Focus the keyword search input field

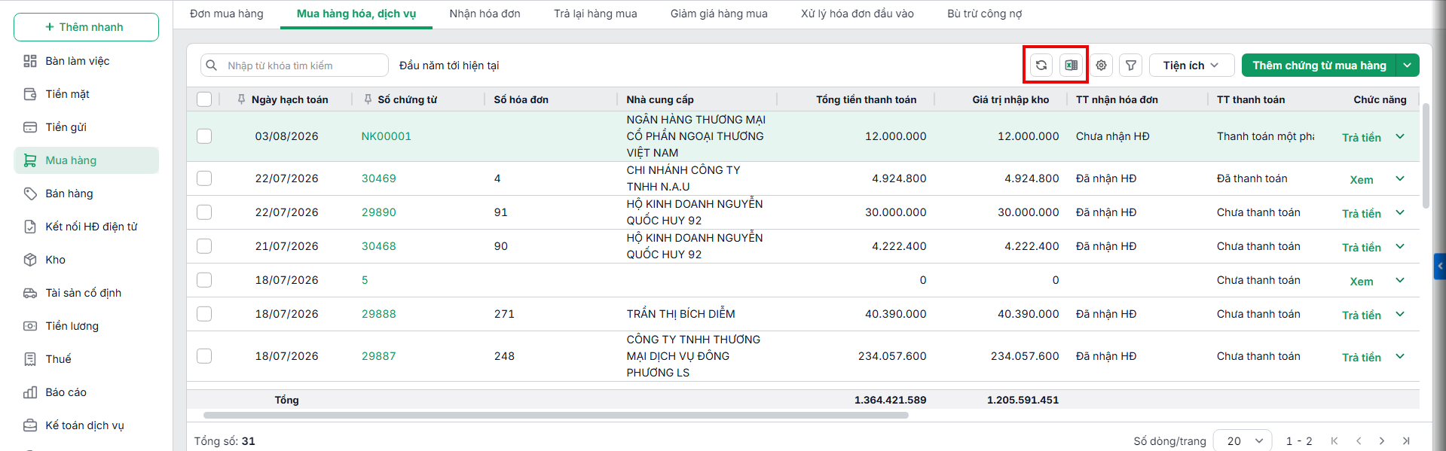tap(294, 66)
